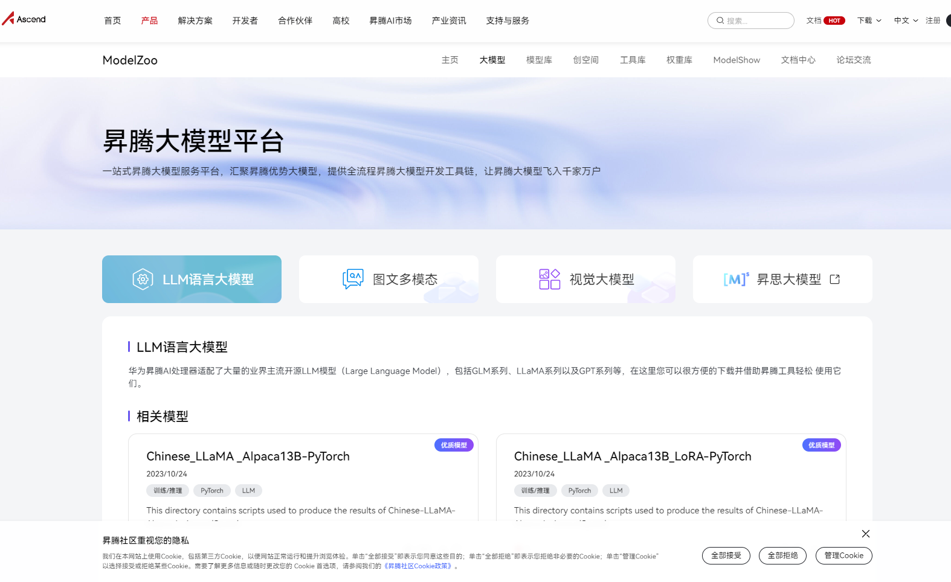The height and width of the screenshot is (582, 951).
Task: Click the search magnifier icon
Action: (x=720, y=21)
